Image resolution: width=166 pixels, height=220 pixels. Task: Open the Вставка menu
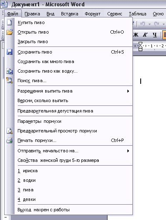[70, 14]
